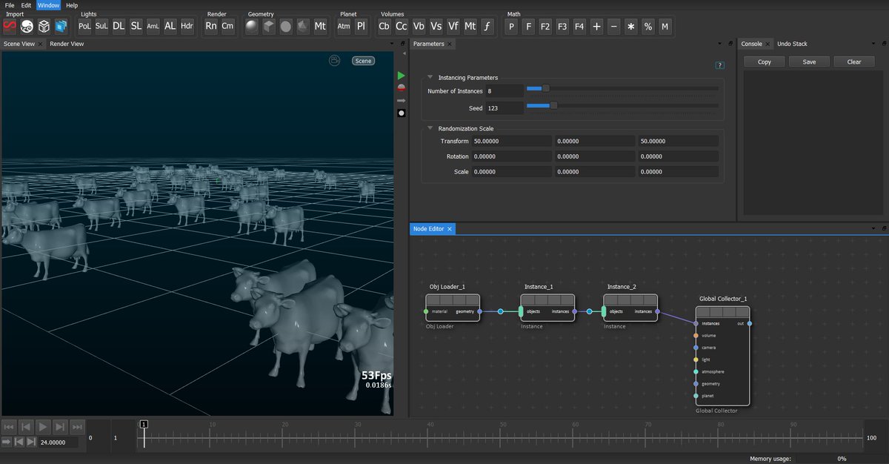The width and height of the screenshot is (889, 464).
Task: Add an AmL light node
Action: pyautogui.click(x=153, y=26)
